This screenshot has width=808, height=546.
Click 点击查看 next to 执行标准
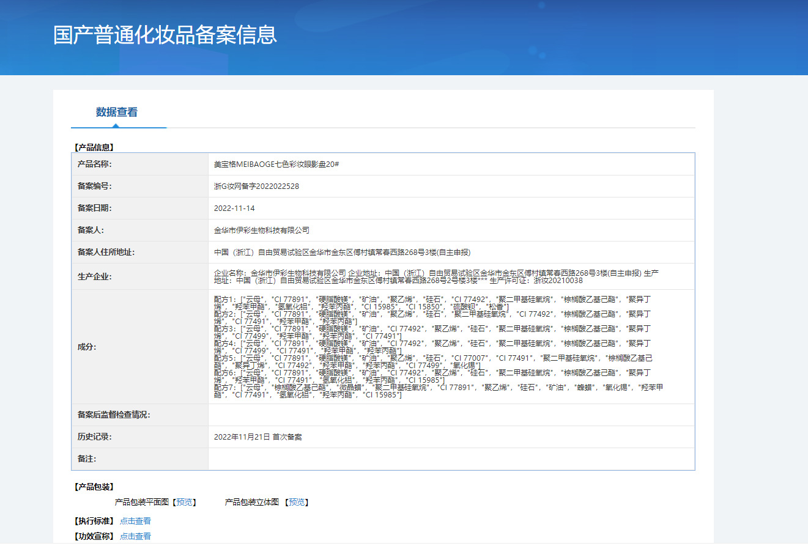[135, 521]
